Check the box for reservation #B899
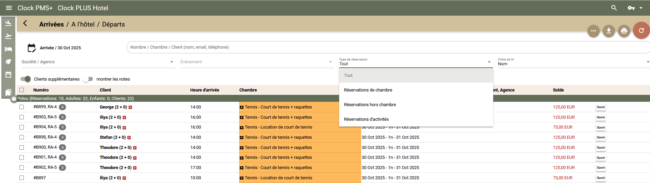This screenshot has width=650, height=183. (22, 107)
